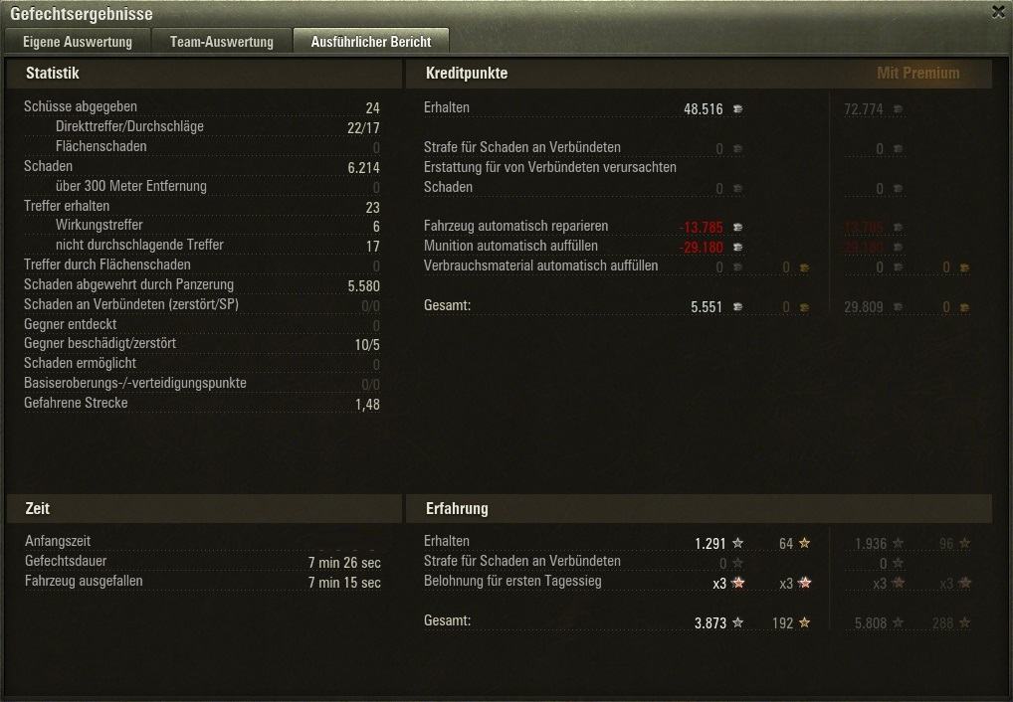Click the credits icon by ammo cost -29.180

click(737, 248)
